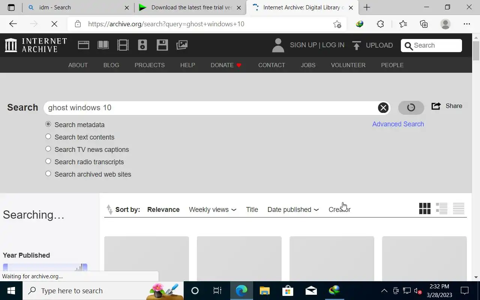Open the Software floppy disk icon
This screenshot has height=300, width=480.
tap(162, 45)
